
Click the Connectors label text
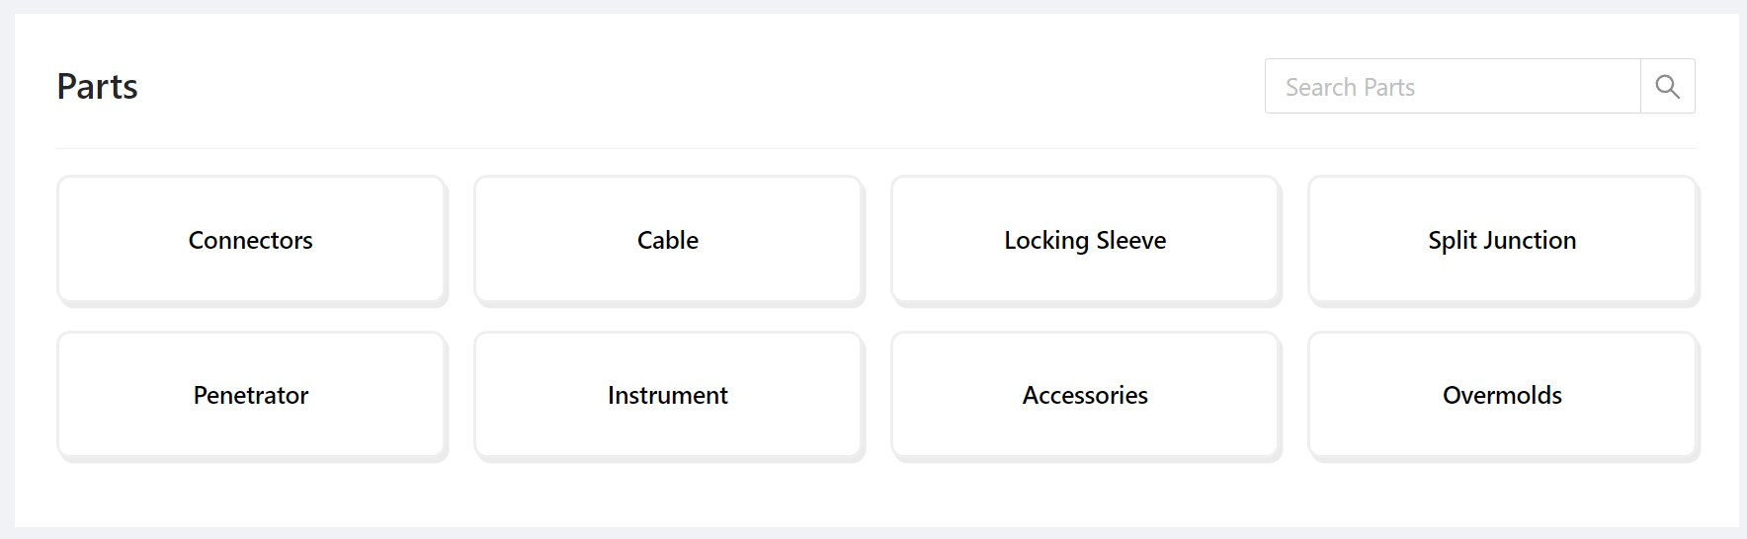tap(251, 240)
